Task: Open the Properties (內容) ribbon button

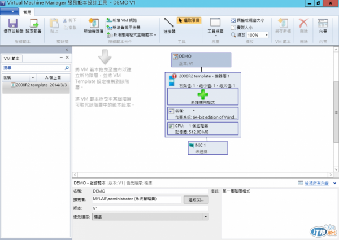Action: pos(323,25)
